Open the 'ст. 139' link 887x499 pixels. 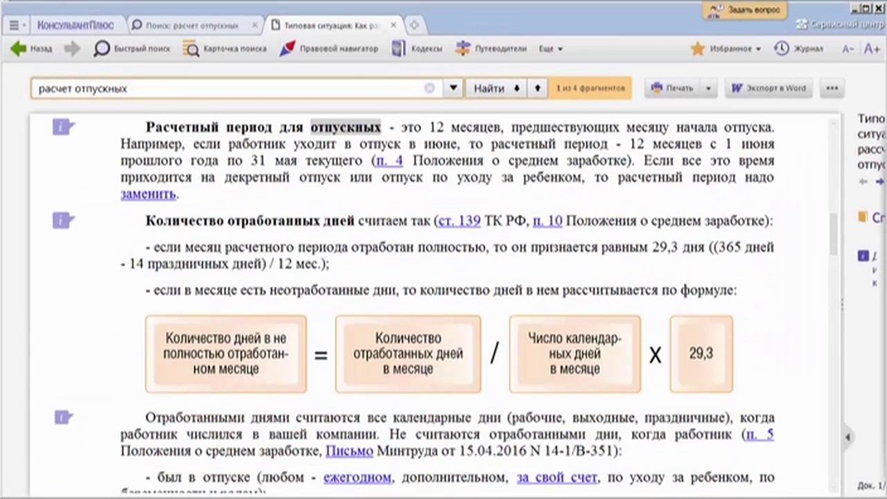[x=459, y=221]
